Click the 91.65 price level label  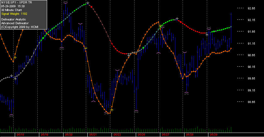point(251,32)
